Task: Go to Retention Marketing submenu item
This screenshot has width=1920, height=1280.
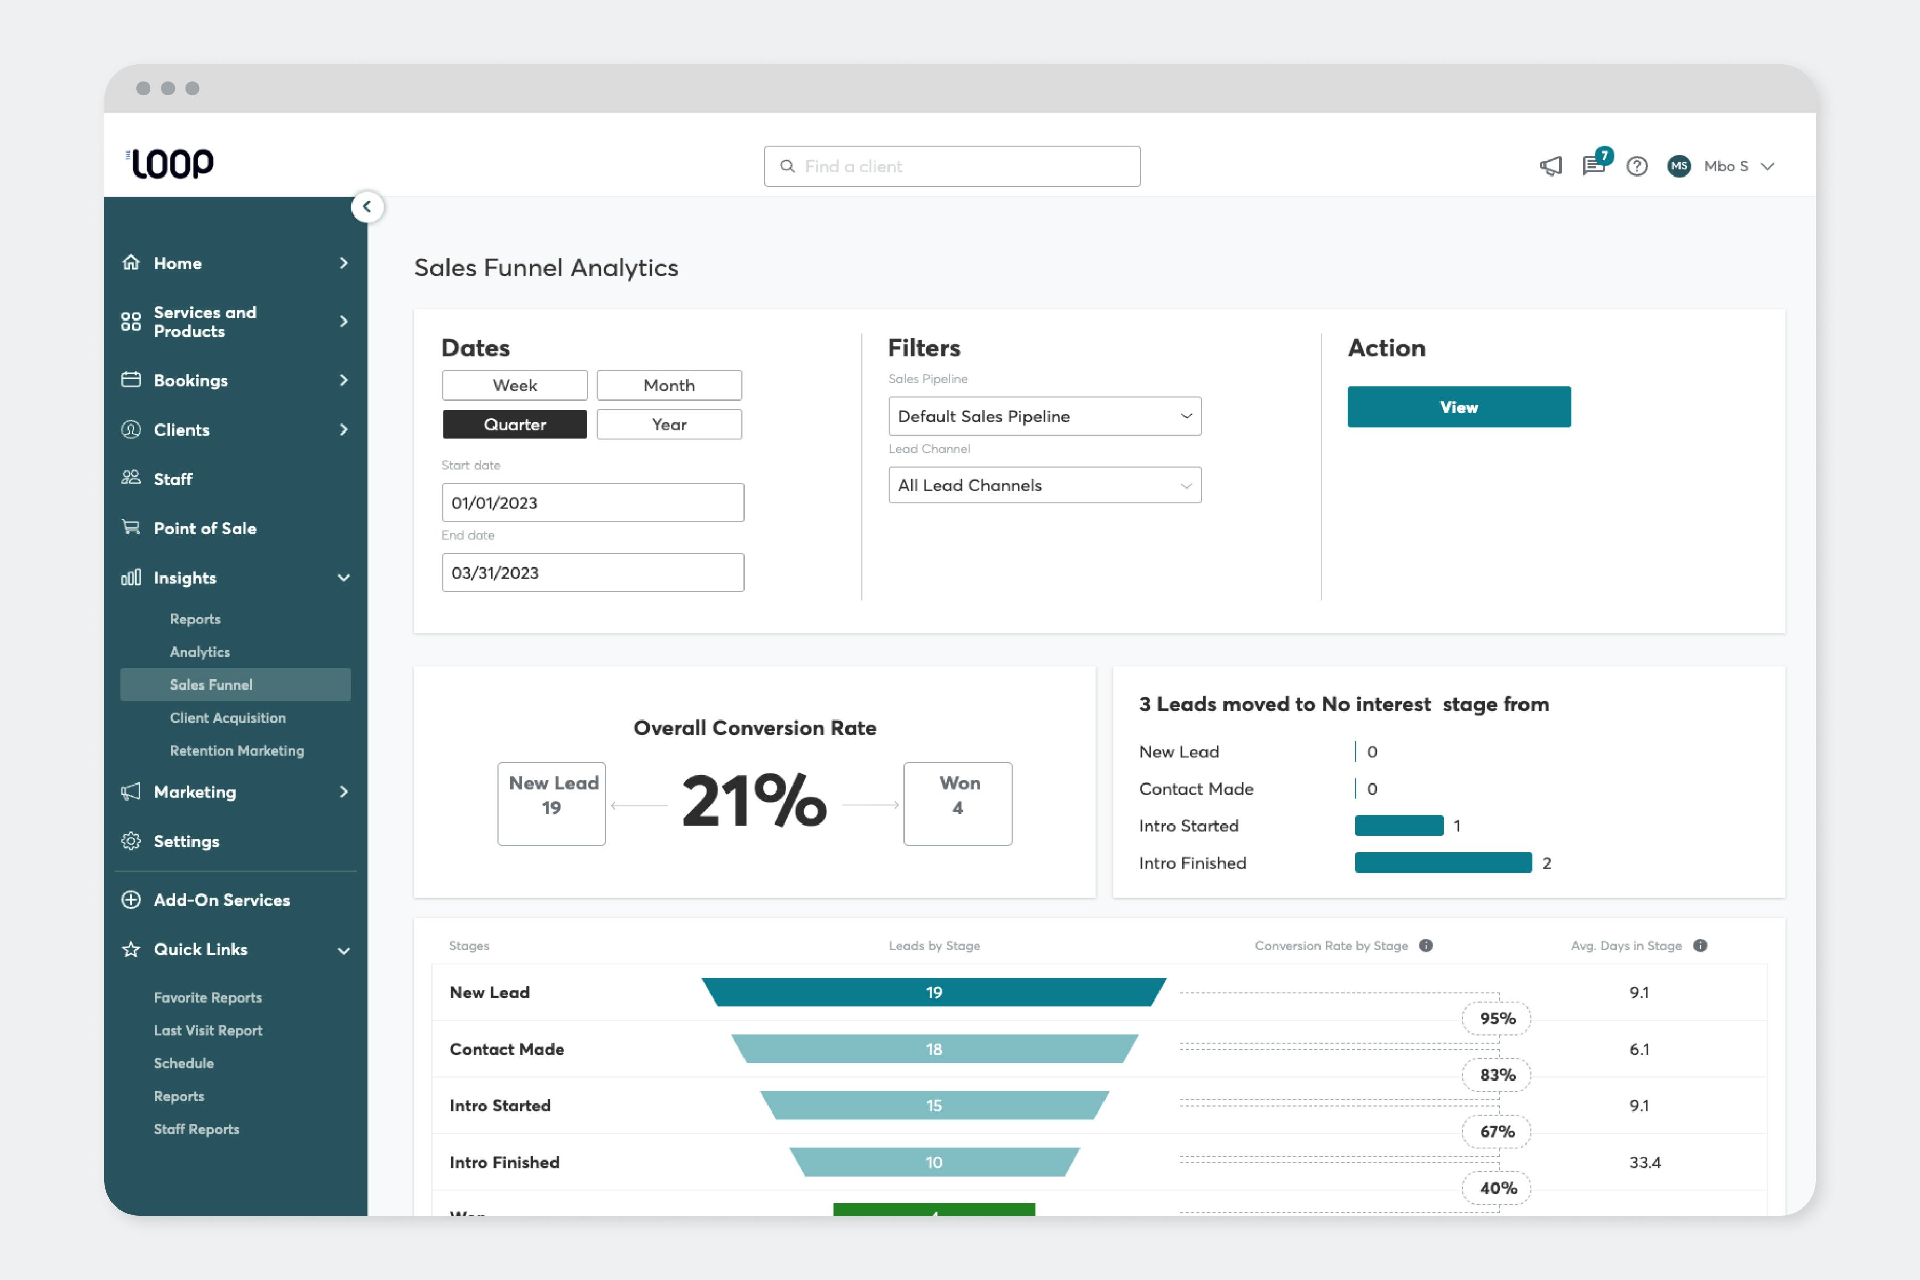Action: [237, 750]
